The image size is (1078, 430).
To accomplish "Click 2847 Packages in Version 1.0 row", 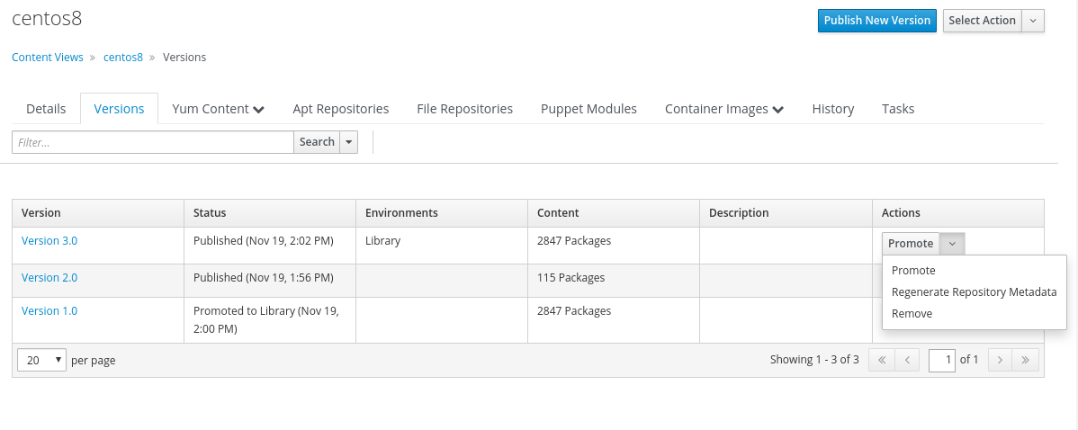I will coord(574,310).
